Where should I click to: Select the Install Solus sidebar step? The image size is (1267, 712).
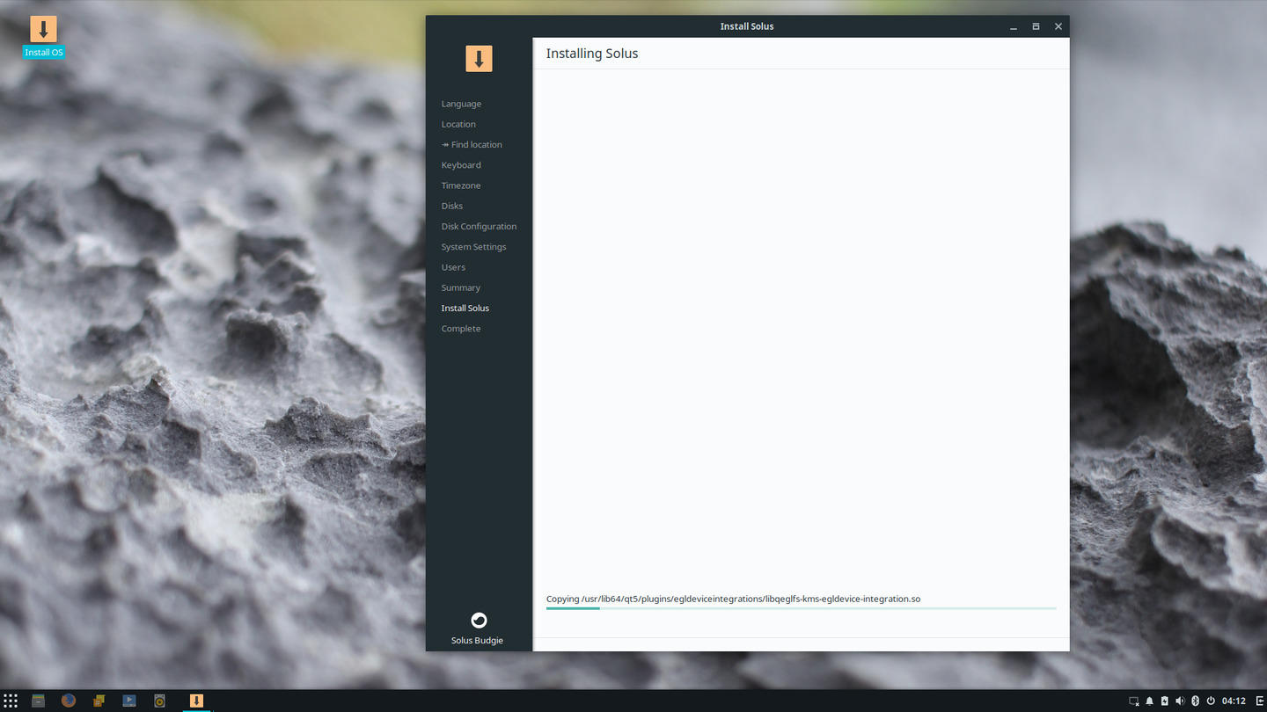(465, 308)
